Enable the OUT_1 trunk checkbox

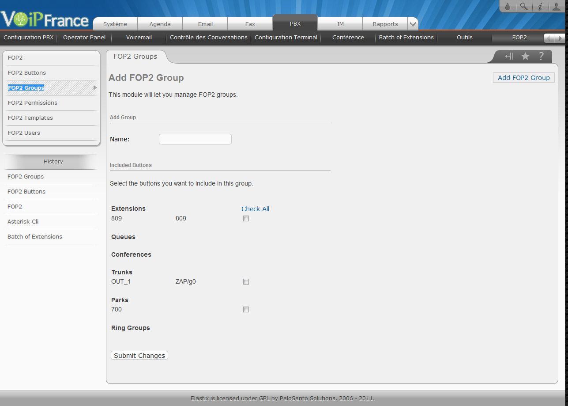[x=246, y=282]
